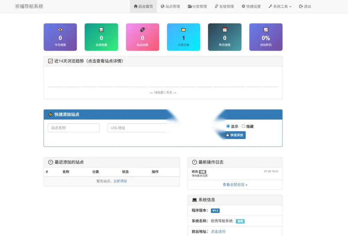Open 查看全部日志 link
Screen dimensions: 348x236
(x=235, y=185)
